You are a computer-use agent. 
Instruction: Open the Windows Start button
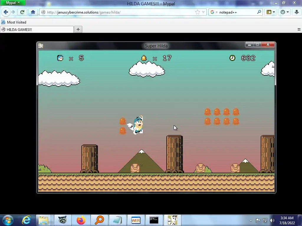point(8,220)
